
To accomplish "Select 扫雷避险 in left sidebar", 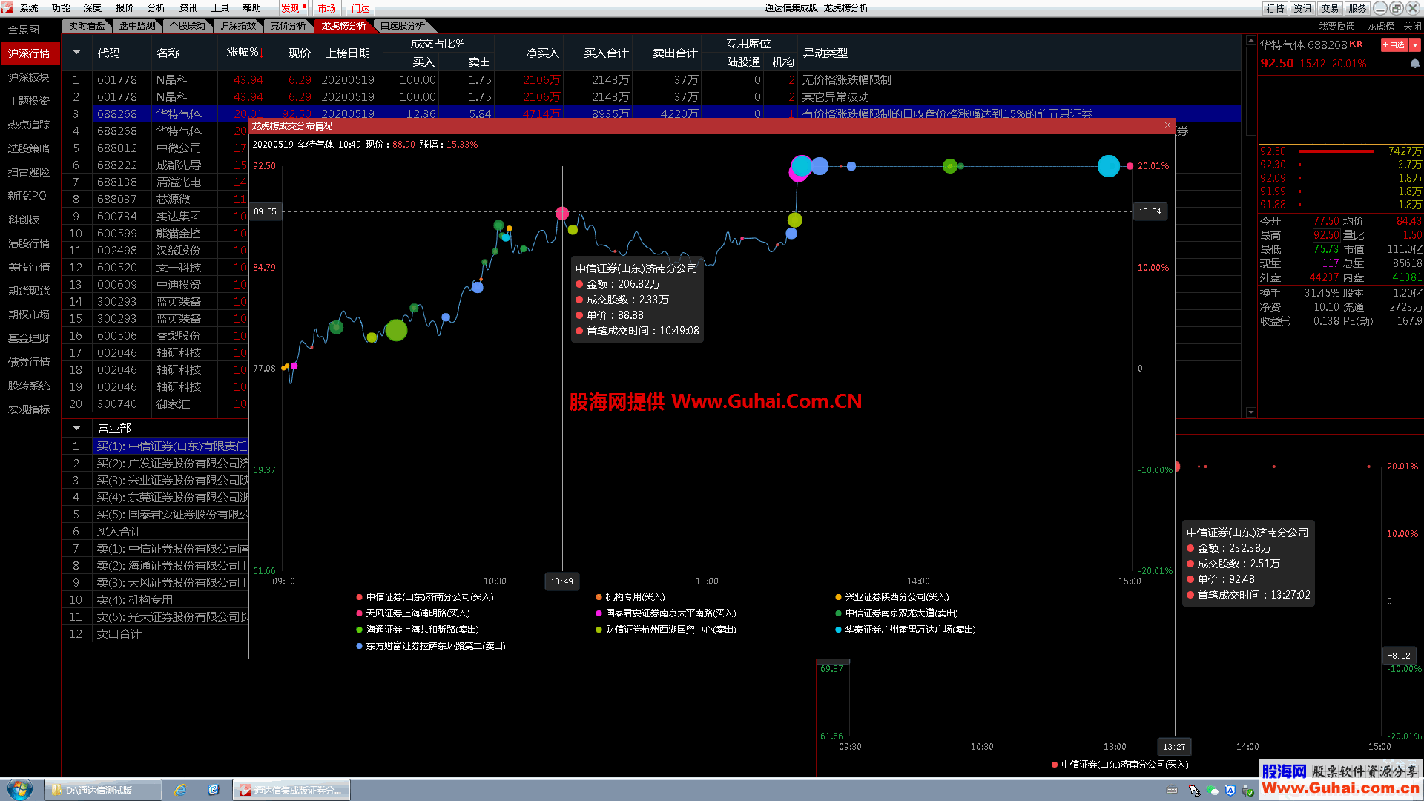I will click(x=29, y=172).
